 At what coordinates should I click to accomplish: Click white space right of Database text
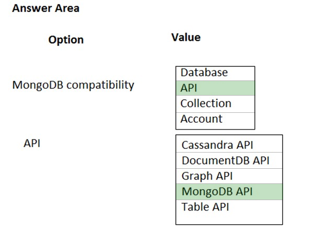[x=241, y=73]
